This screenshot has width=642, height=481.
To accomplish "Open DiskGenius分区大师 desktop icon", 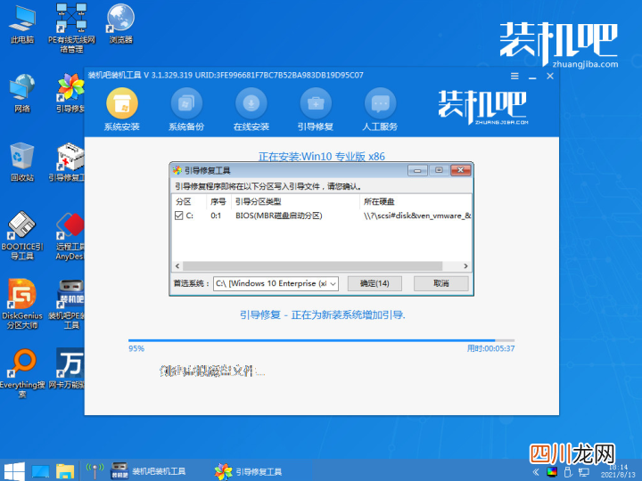I will pos(22,304).
